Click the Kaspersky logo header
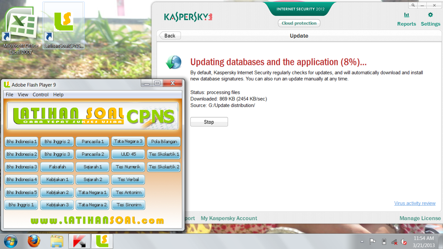The width and height of the screenshot is (443, 249). click(x=188, y=17)
